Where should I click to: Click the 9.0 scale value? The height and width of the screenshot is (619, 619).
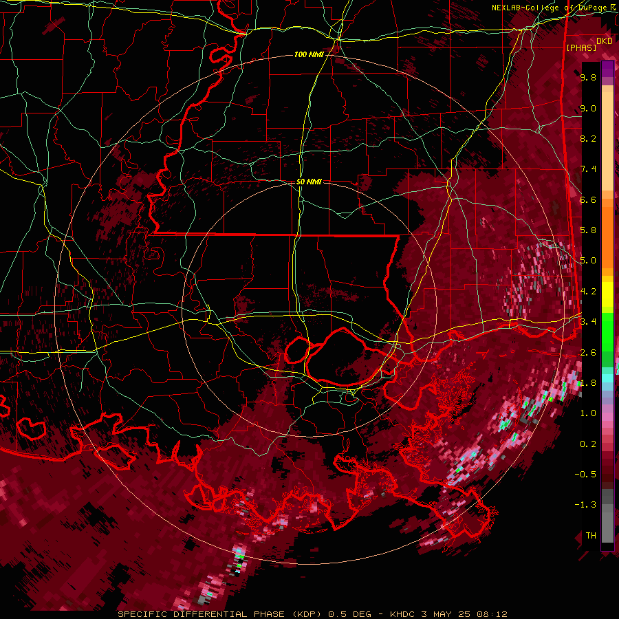588,108
